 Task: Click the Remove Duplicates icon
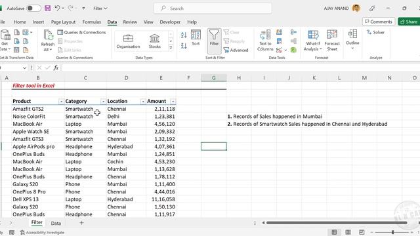[279, 41]
